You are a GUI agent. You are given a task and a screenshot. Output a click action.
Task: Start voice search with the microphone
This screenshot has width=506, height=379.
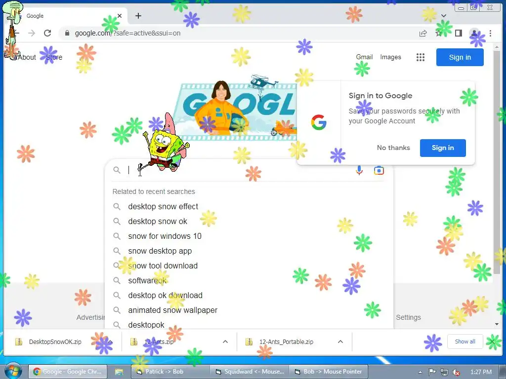[359, 170]
